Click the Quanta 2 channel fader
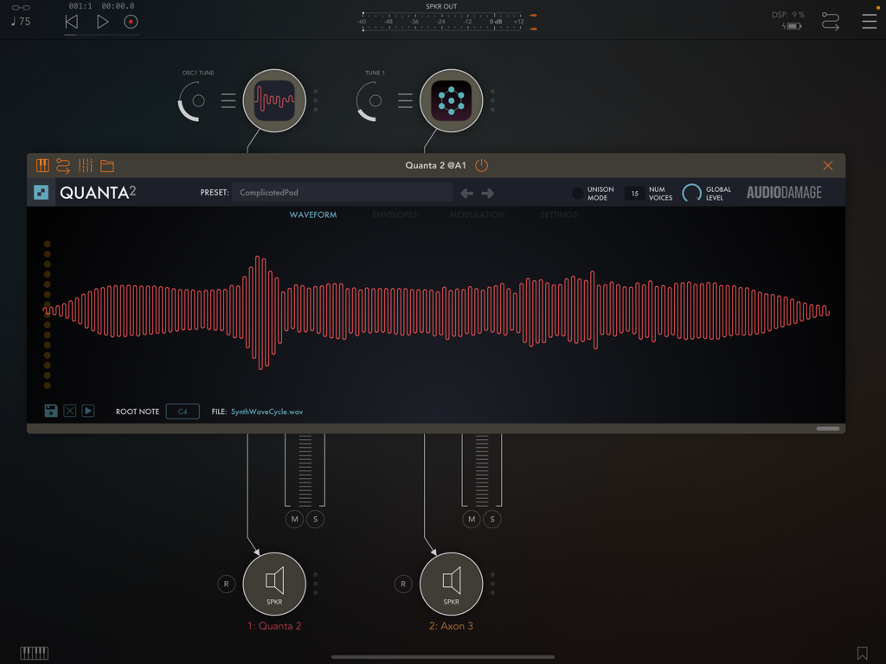The width and height of the screenshot is (886, 664). pos(305,470)
